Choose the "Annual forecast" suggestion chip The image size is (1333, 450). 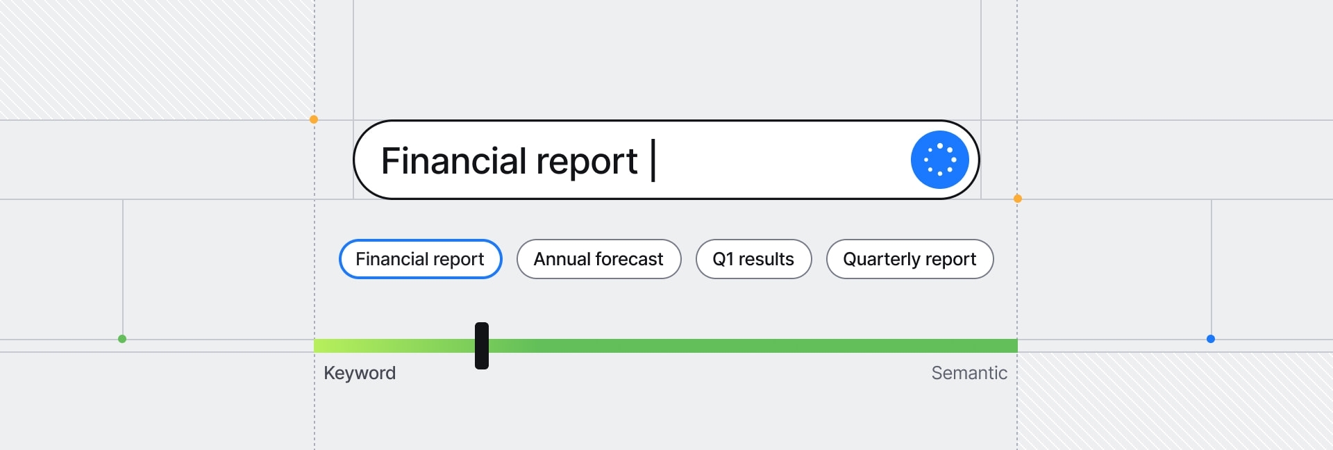pyautogui.click(x=598, y=259)
